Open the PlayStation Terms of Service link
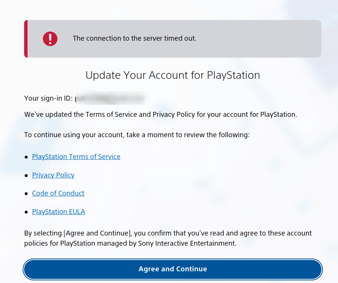 [76, 157]
